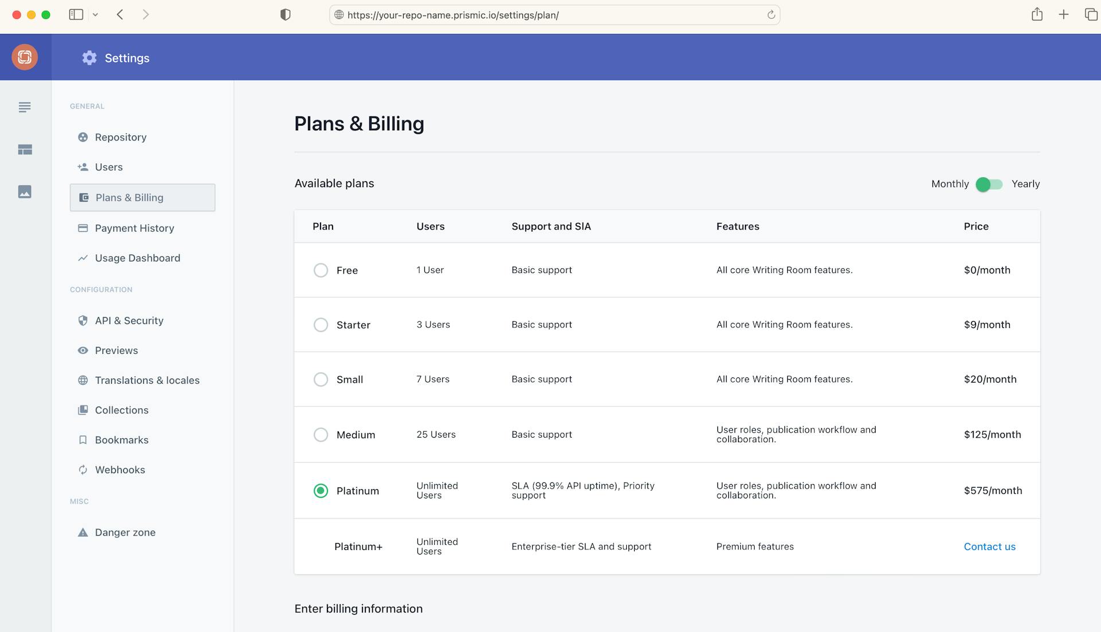
Task: Click the browser address bar
Action: click(x=550, y=15)
